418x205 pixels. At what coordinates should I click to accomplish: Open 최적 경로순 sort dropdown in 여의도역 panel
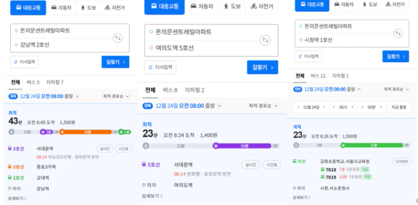264,106
